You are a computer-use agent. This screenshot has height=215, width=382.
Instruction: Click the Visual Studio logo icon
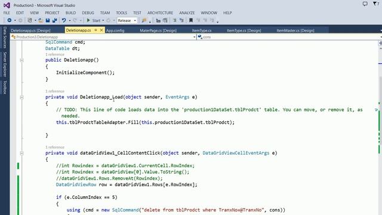point(7,5)
